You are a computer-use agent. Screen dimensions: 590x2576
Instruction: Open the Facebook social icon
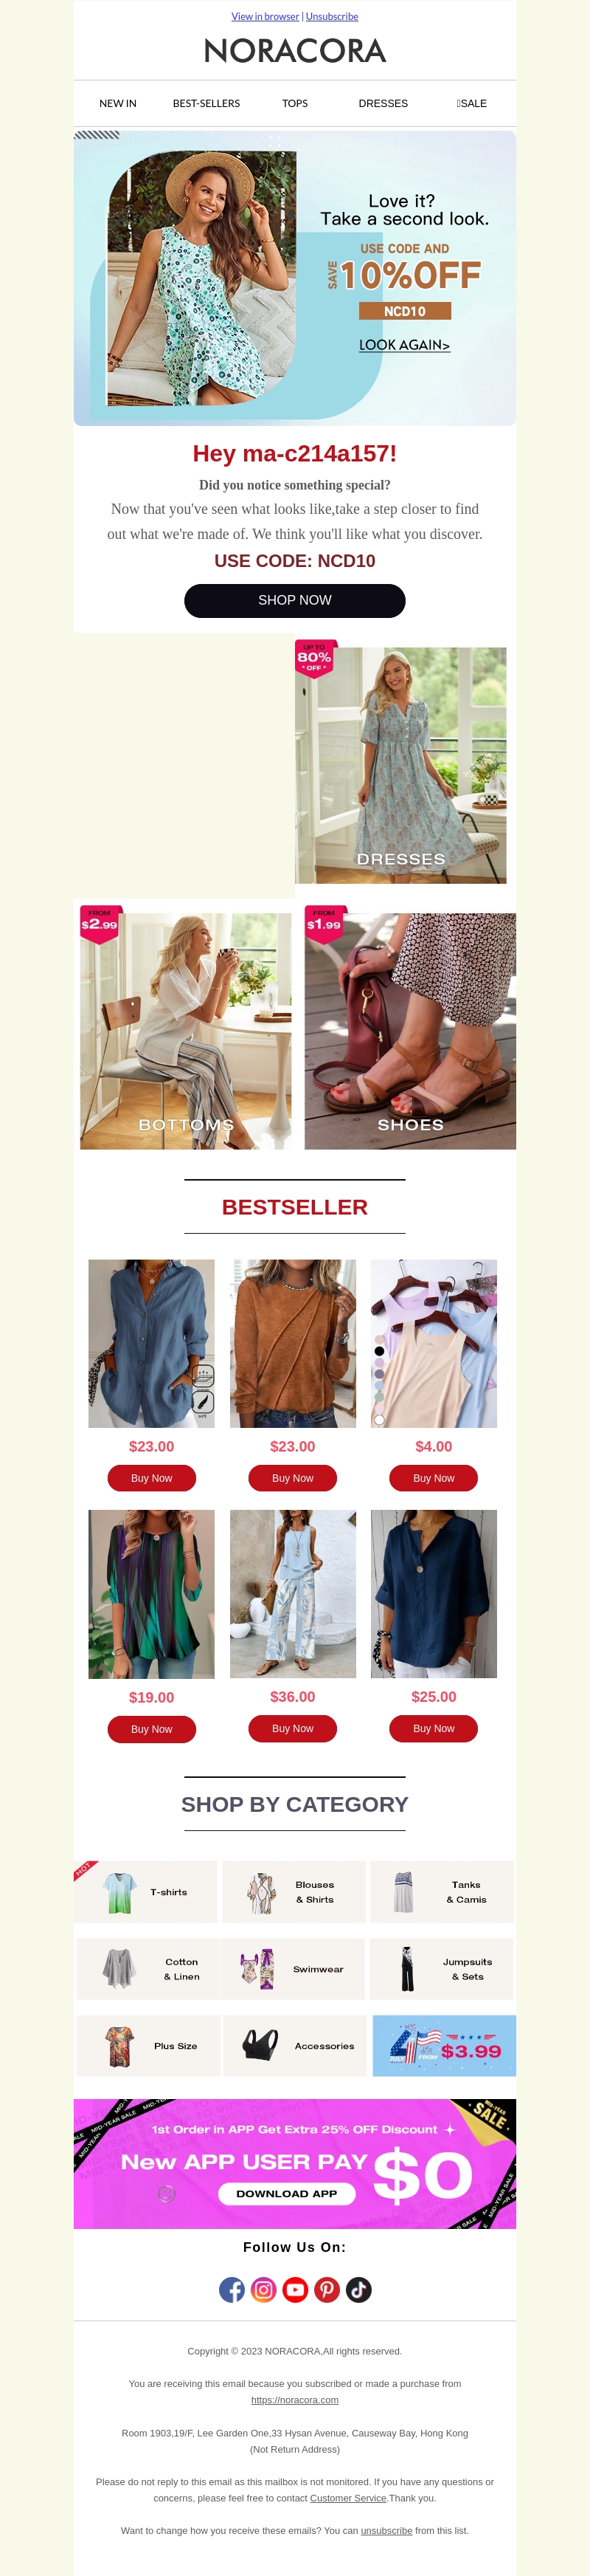coord(232,2289)
